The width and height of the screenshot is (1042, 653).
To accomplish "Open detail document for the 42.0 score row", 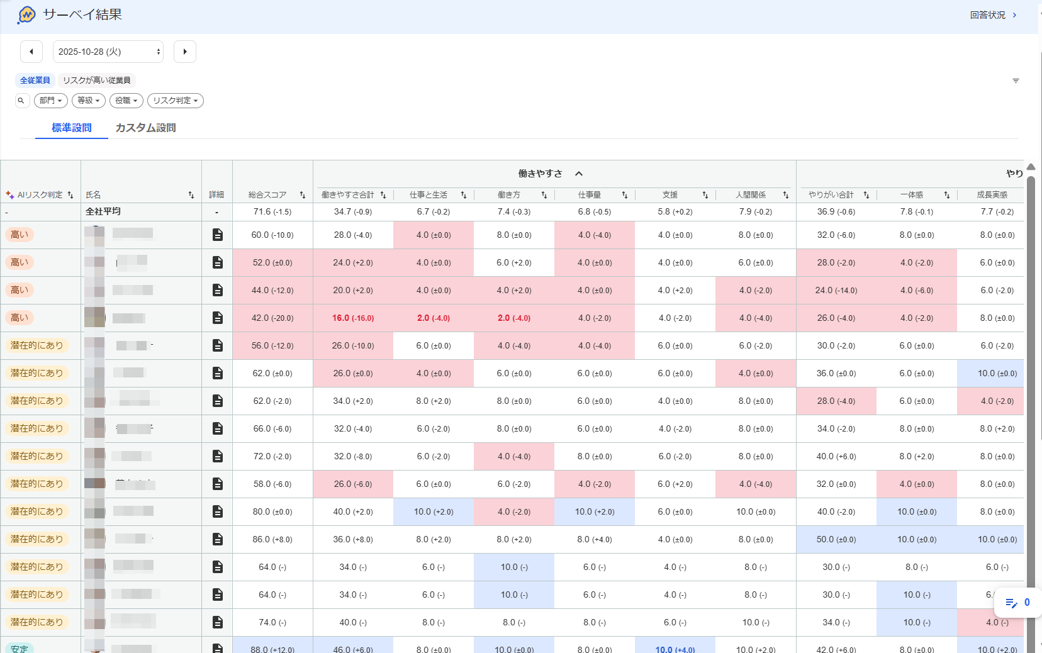I will pos(218,318).
